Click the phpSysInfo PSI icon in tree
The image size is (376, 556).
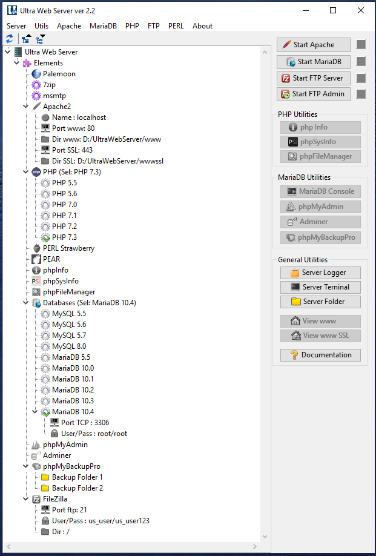click(36, 281)
